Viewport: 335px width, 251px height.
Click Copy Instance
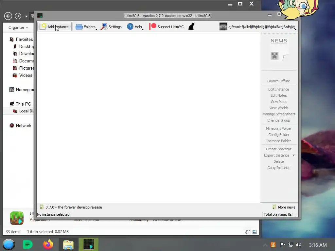[278, 168]
